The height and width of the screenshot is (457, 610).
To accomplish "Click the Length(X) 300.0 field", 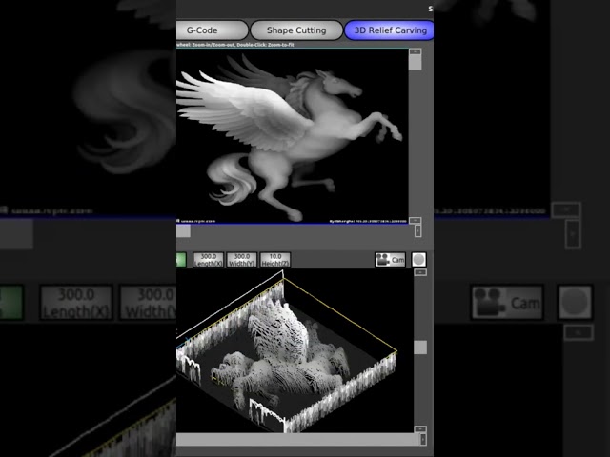I will click(209, 260).
